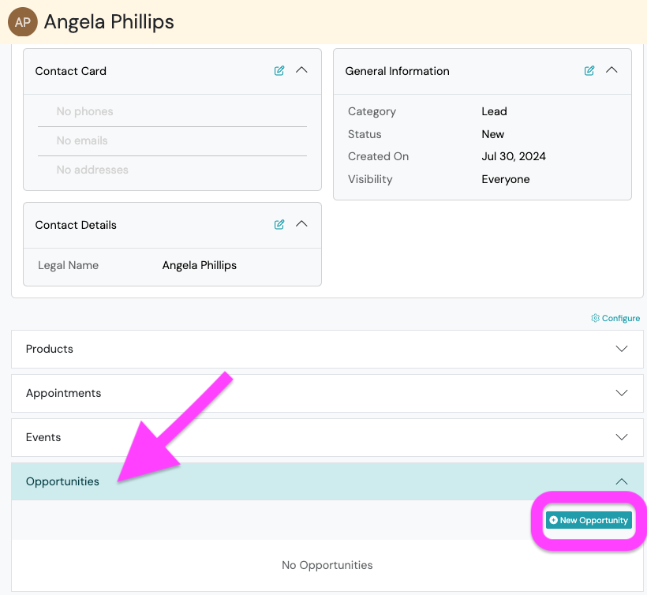Click the Visibility value Everyone
Screen dimensions: 647x595
tap(506, 179)
